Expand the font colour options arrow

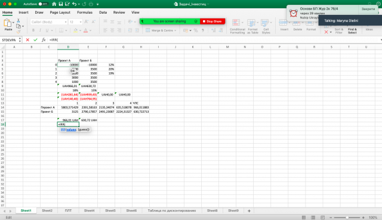point(90,30)
